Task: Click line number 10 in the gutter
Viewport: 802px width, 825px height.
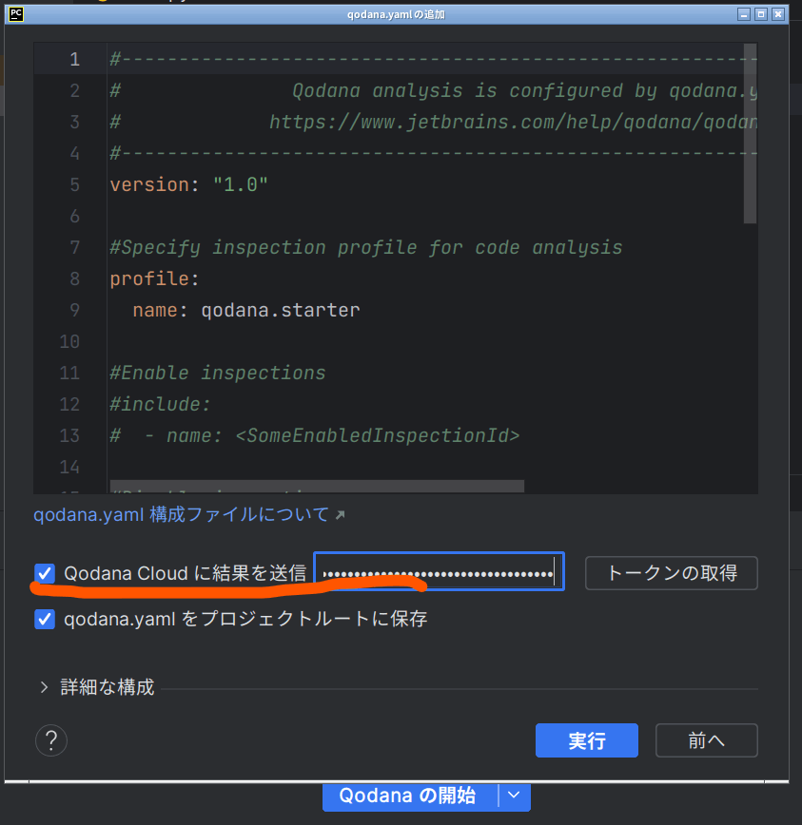Action: point(69,341)
